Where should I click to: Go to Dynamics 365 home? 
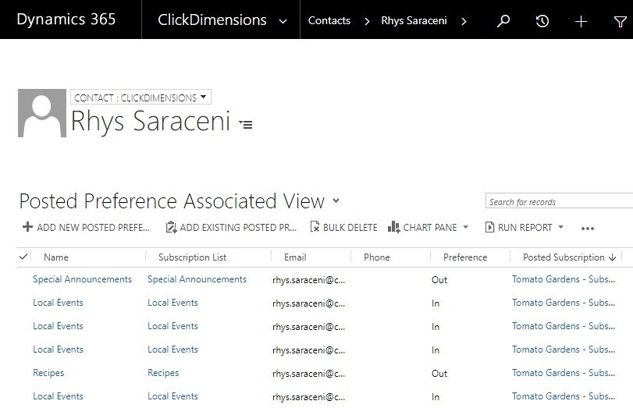click(66, 20)
